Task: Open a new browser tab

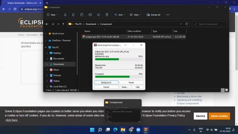Action: [47, 3]
